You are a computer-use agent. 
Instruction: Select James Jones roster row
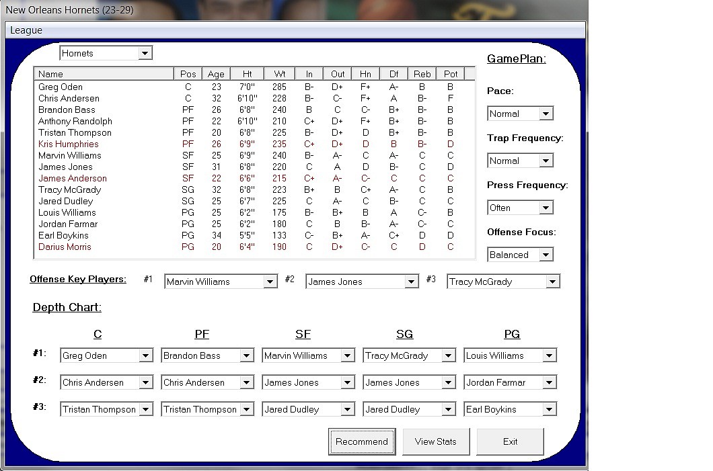coord(255,167)
